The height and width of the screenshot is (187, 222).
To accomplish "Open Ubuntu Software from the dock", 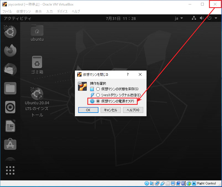I will 10,144.
